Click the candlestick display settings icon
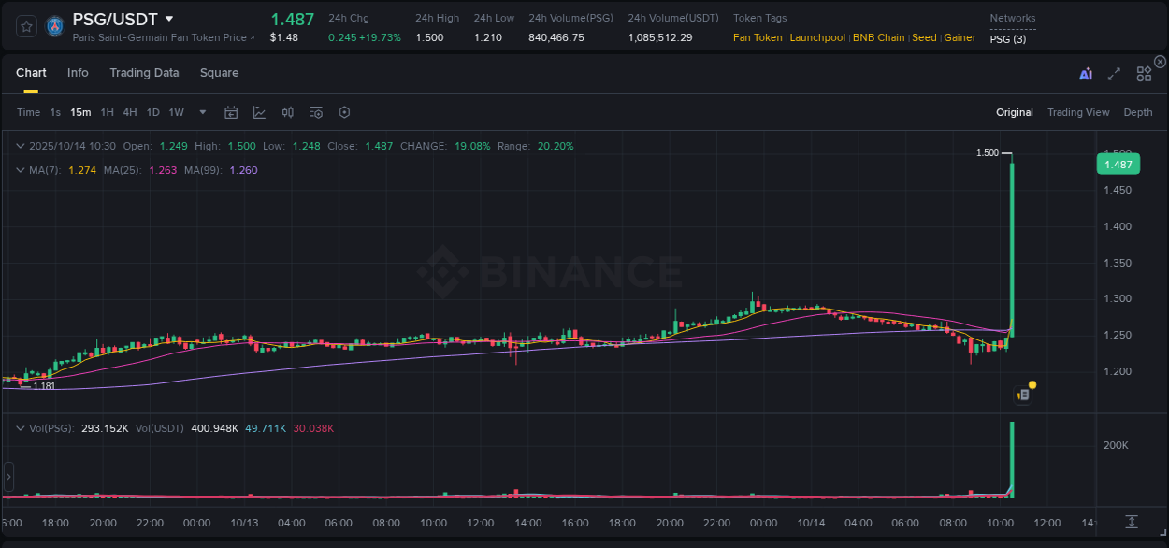 [x=287, y=112]
